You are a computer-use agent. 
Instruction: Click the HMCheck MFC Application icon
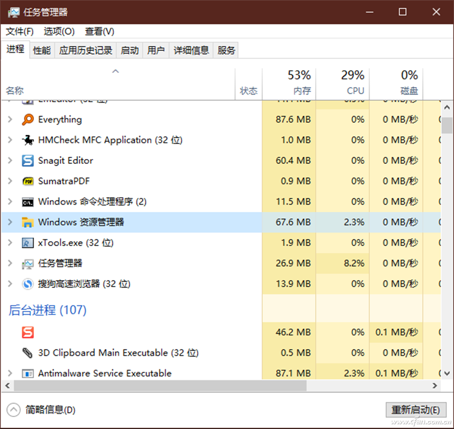[28, 140]
